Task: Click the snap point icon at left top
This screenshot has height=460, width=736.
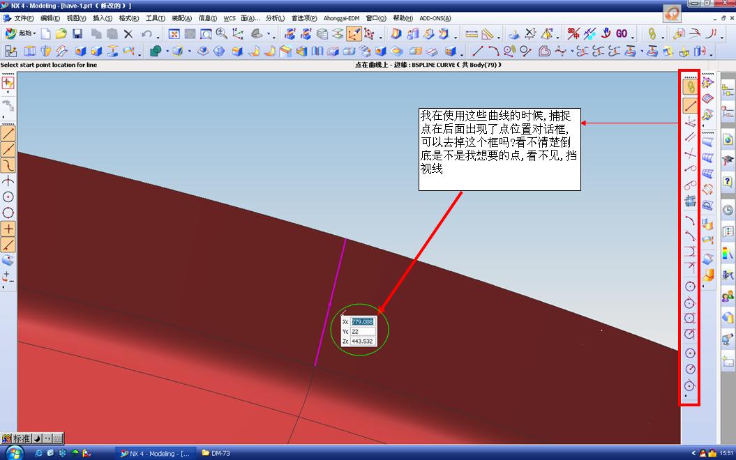Action: [8, 83]
